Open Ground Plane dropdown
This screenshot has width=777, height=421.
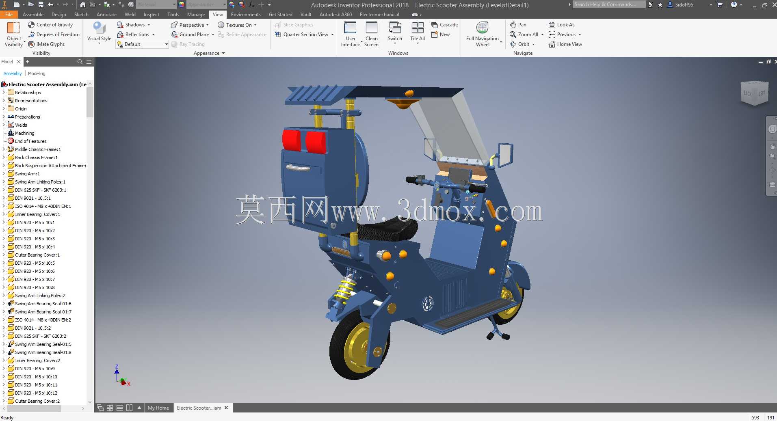(x=193, y=35)
